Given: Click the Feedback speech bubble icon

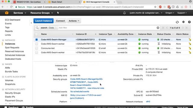Looking at the screenshot, I should (x=6, y=107).
